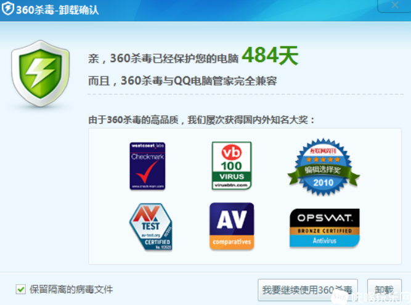Click the line 由于360杀毒的高品质，我们屡次获得国内外知名大奖

point(201,120)
